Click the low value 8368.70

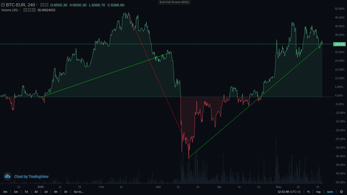pos(98,5)
